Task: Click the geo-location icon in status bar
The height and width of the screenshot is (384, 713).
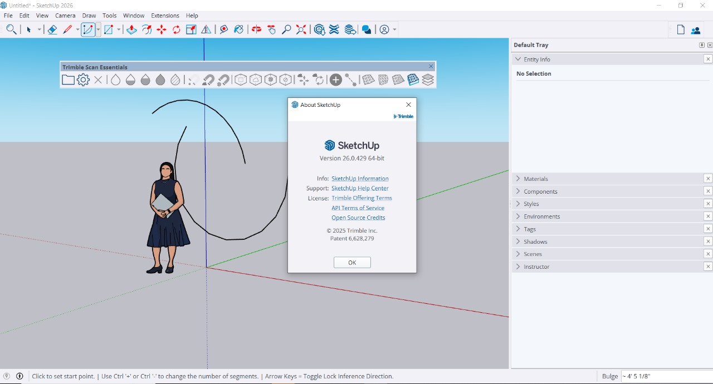Action: click(7, 376)
